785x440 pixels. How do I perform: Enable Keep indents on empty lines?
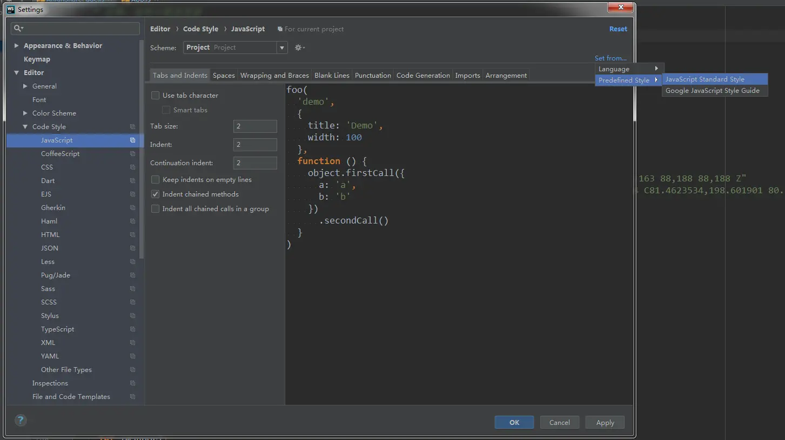[156, 180]
